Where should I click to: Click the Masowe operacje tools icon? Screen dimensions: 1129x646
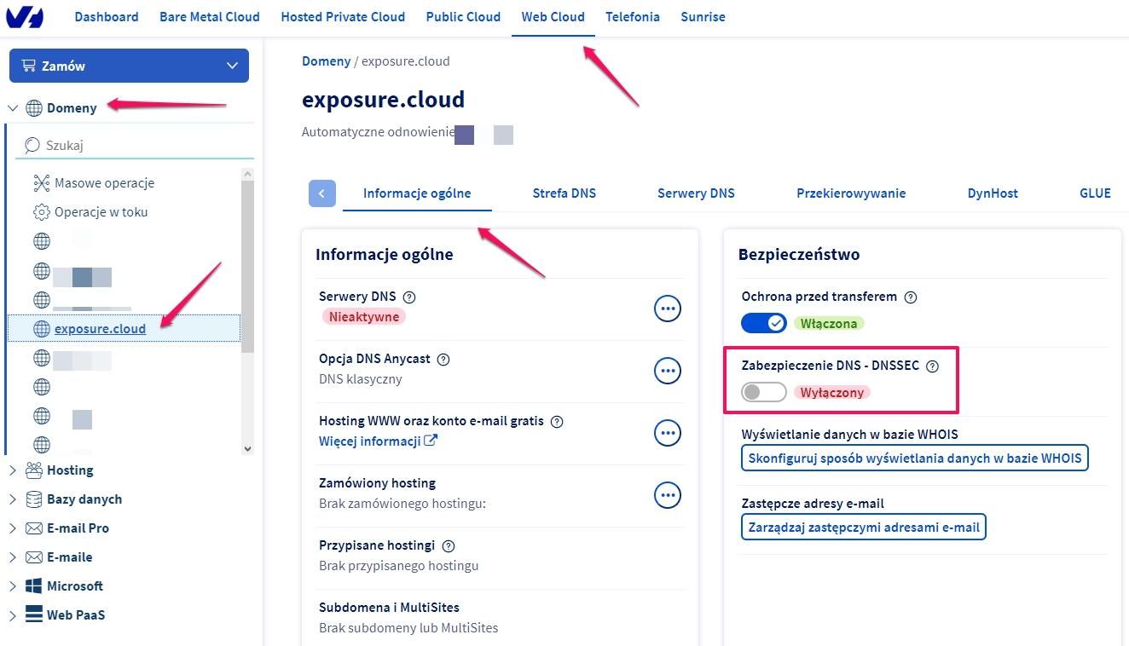[x=41, y=183]
